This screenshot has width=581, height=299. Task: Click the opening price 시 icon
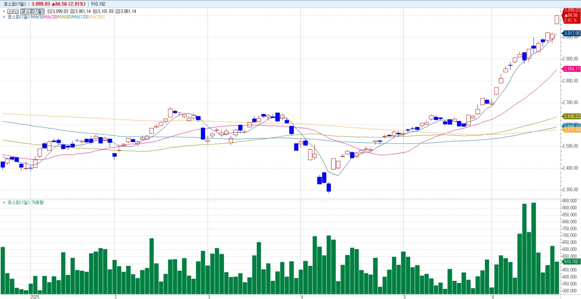tap(72, 11)
